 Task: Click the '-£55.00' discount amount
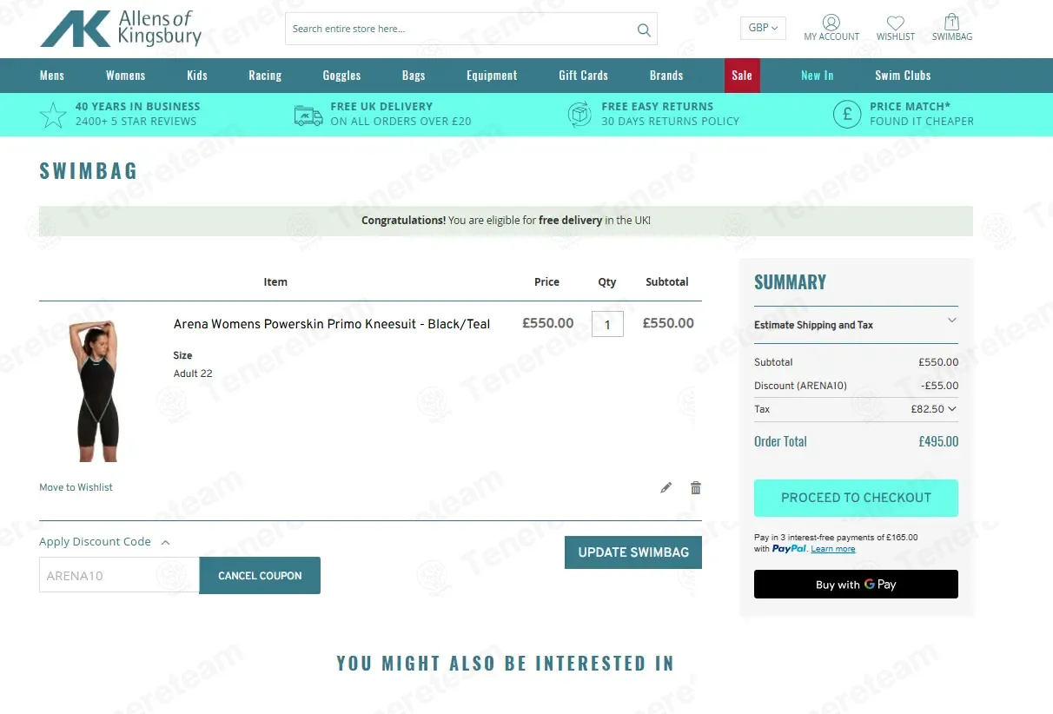[939, 386]
